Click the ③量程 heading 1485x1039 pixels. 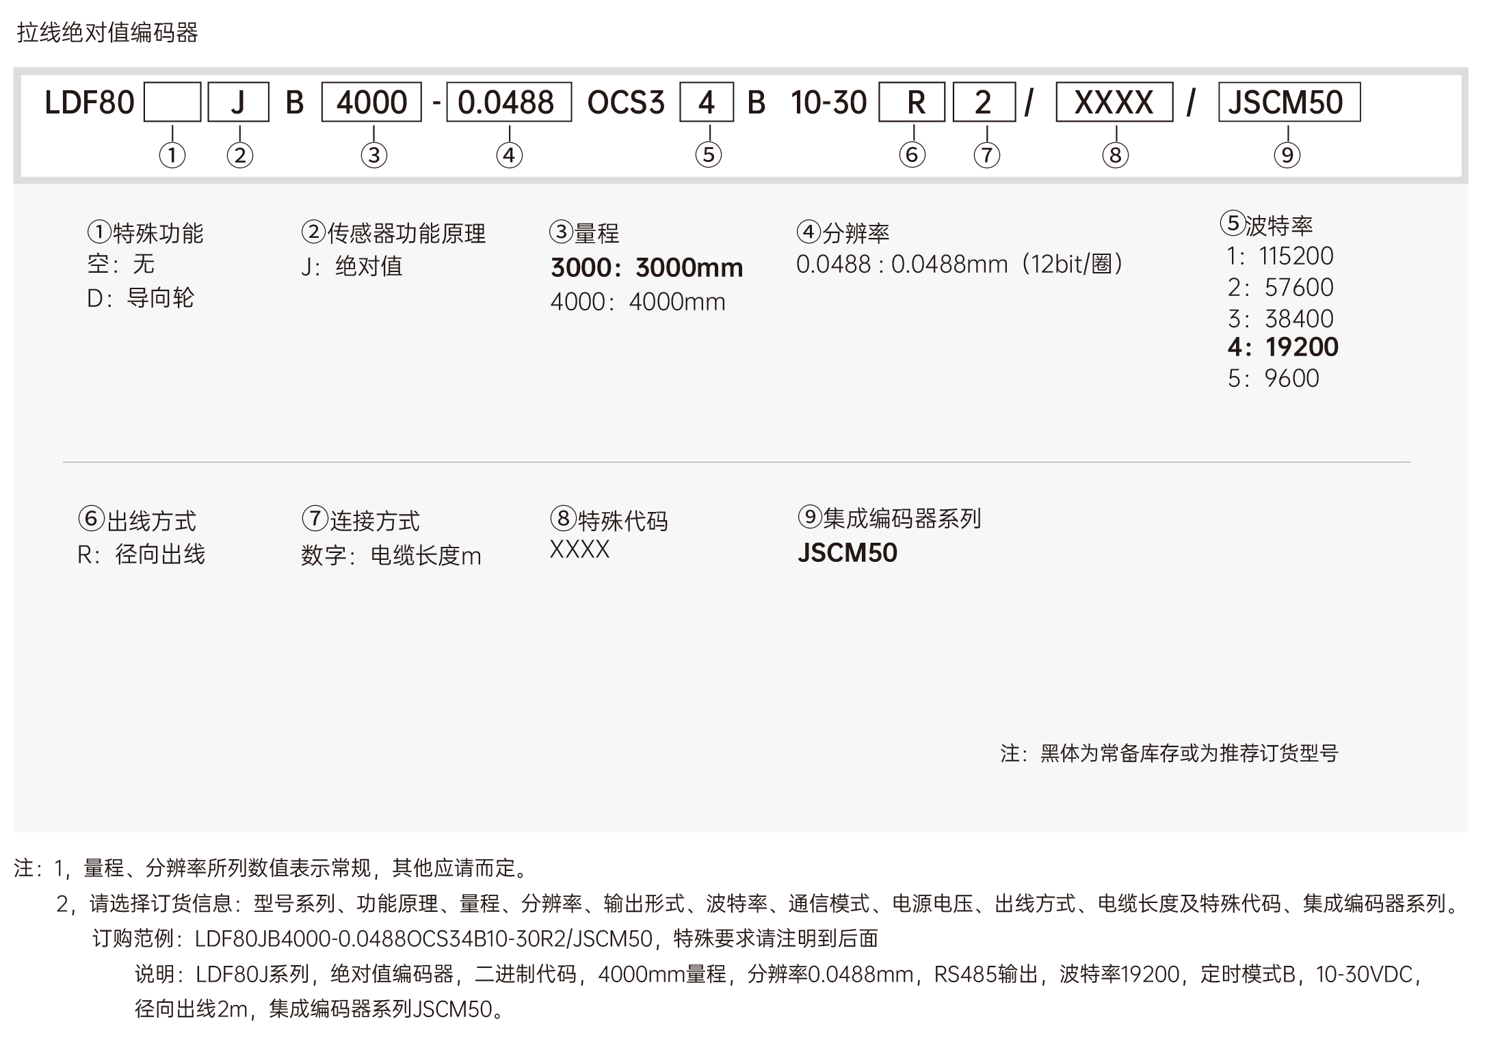[584, 233]
